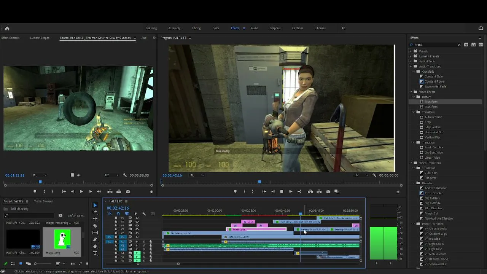Screen dimensions: 487x274
Task: Open Timeline Display Settings wrench
Action: click(144, 213)
